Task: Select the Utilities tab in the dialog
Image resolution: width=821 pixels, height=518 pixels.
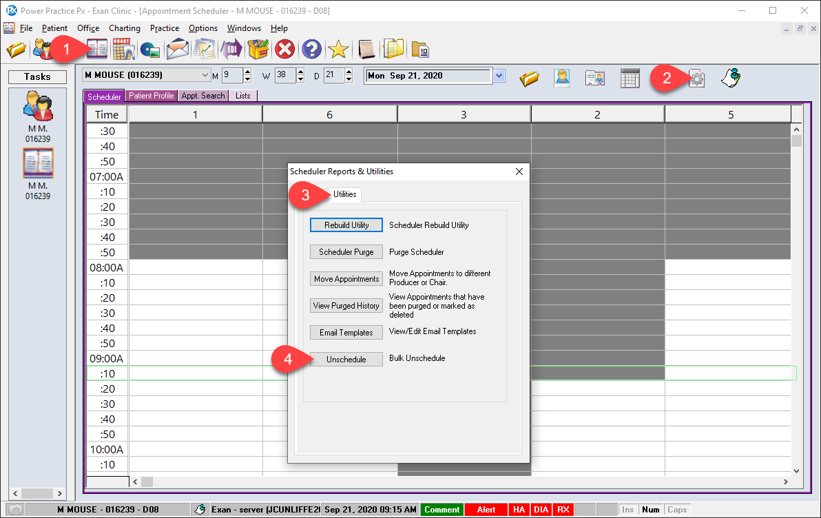Action: click(x=344, y=194)
